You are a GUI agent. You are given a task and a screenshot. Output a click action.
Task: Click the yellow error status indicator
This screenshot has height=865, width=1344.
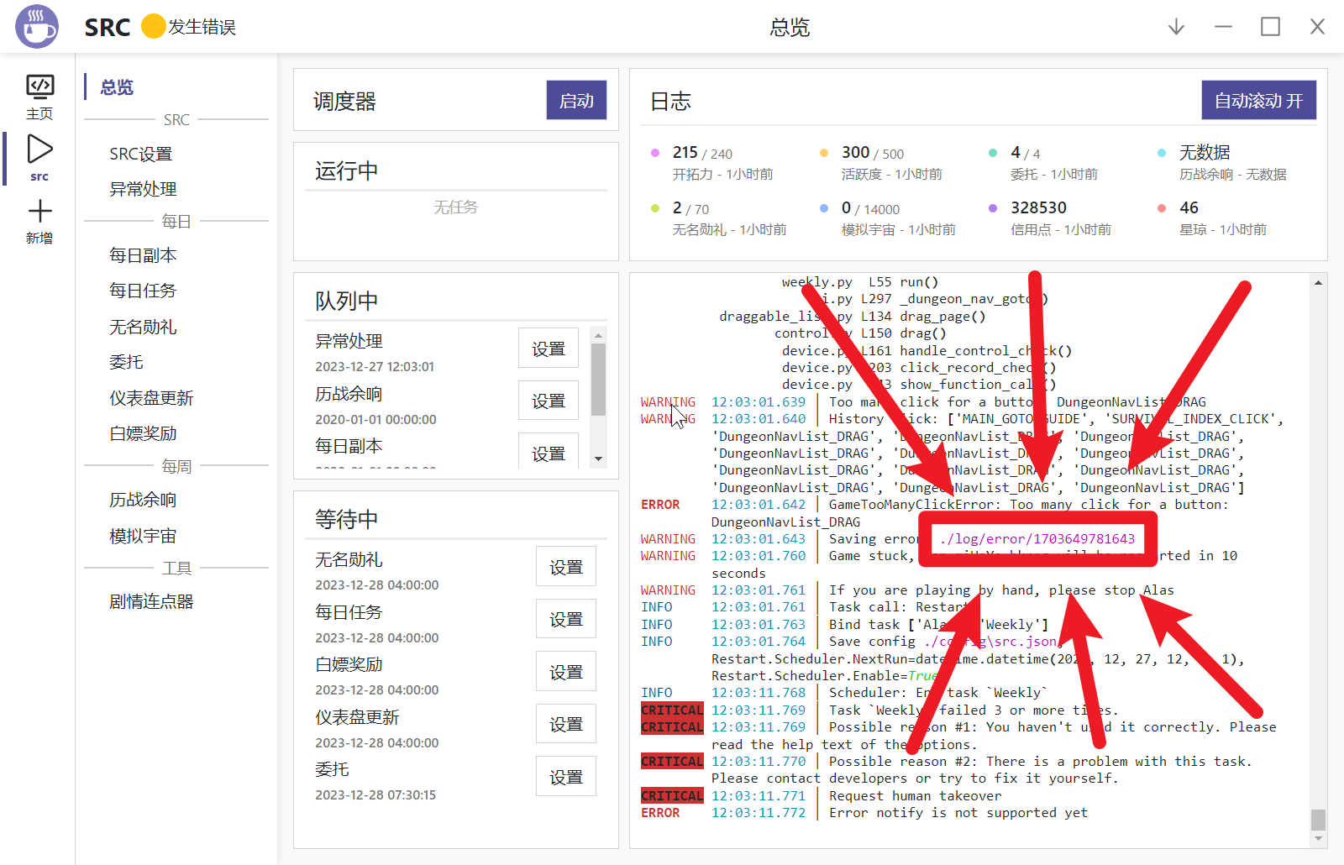(153, 27)
